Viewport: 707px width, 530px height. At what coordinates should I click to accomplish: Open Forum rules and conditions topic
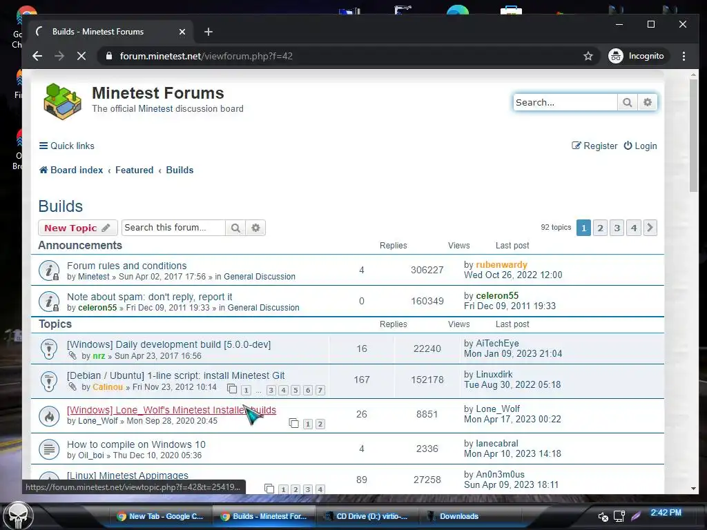click(x=127, y=266)
